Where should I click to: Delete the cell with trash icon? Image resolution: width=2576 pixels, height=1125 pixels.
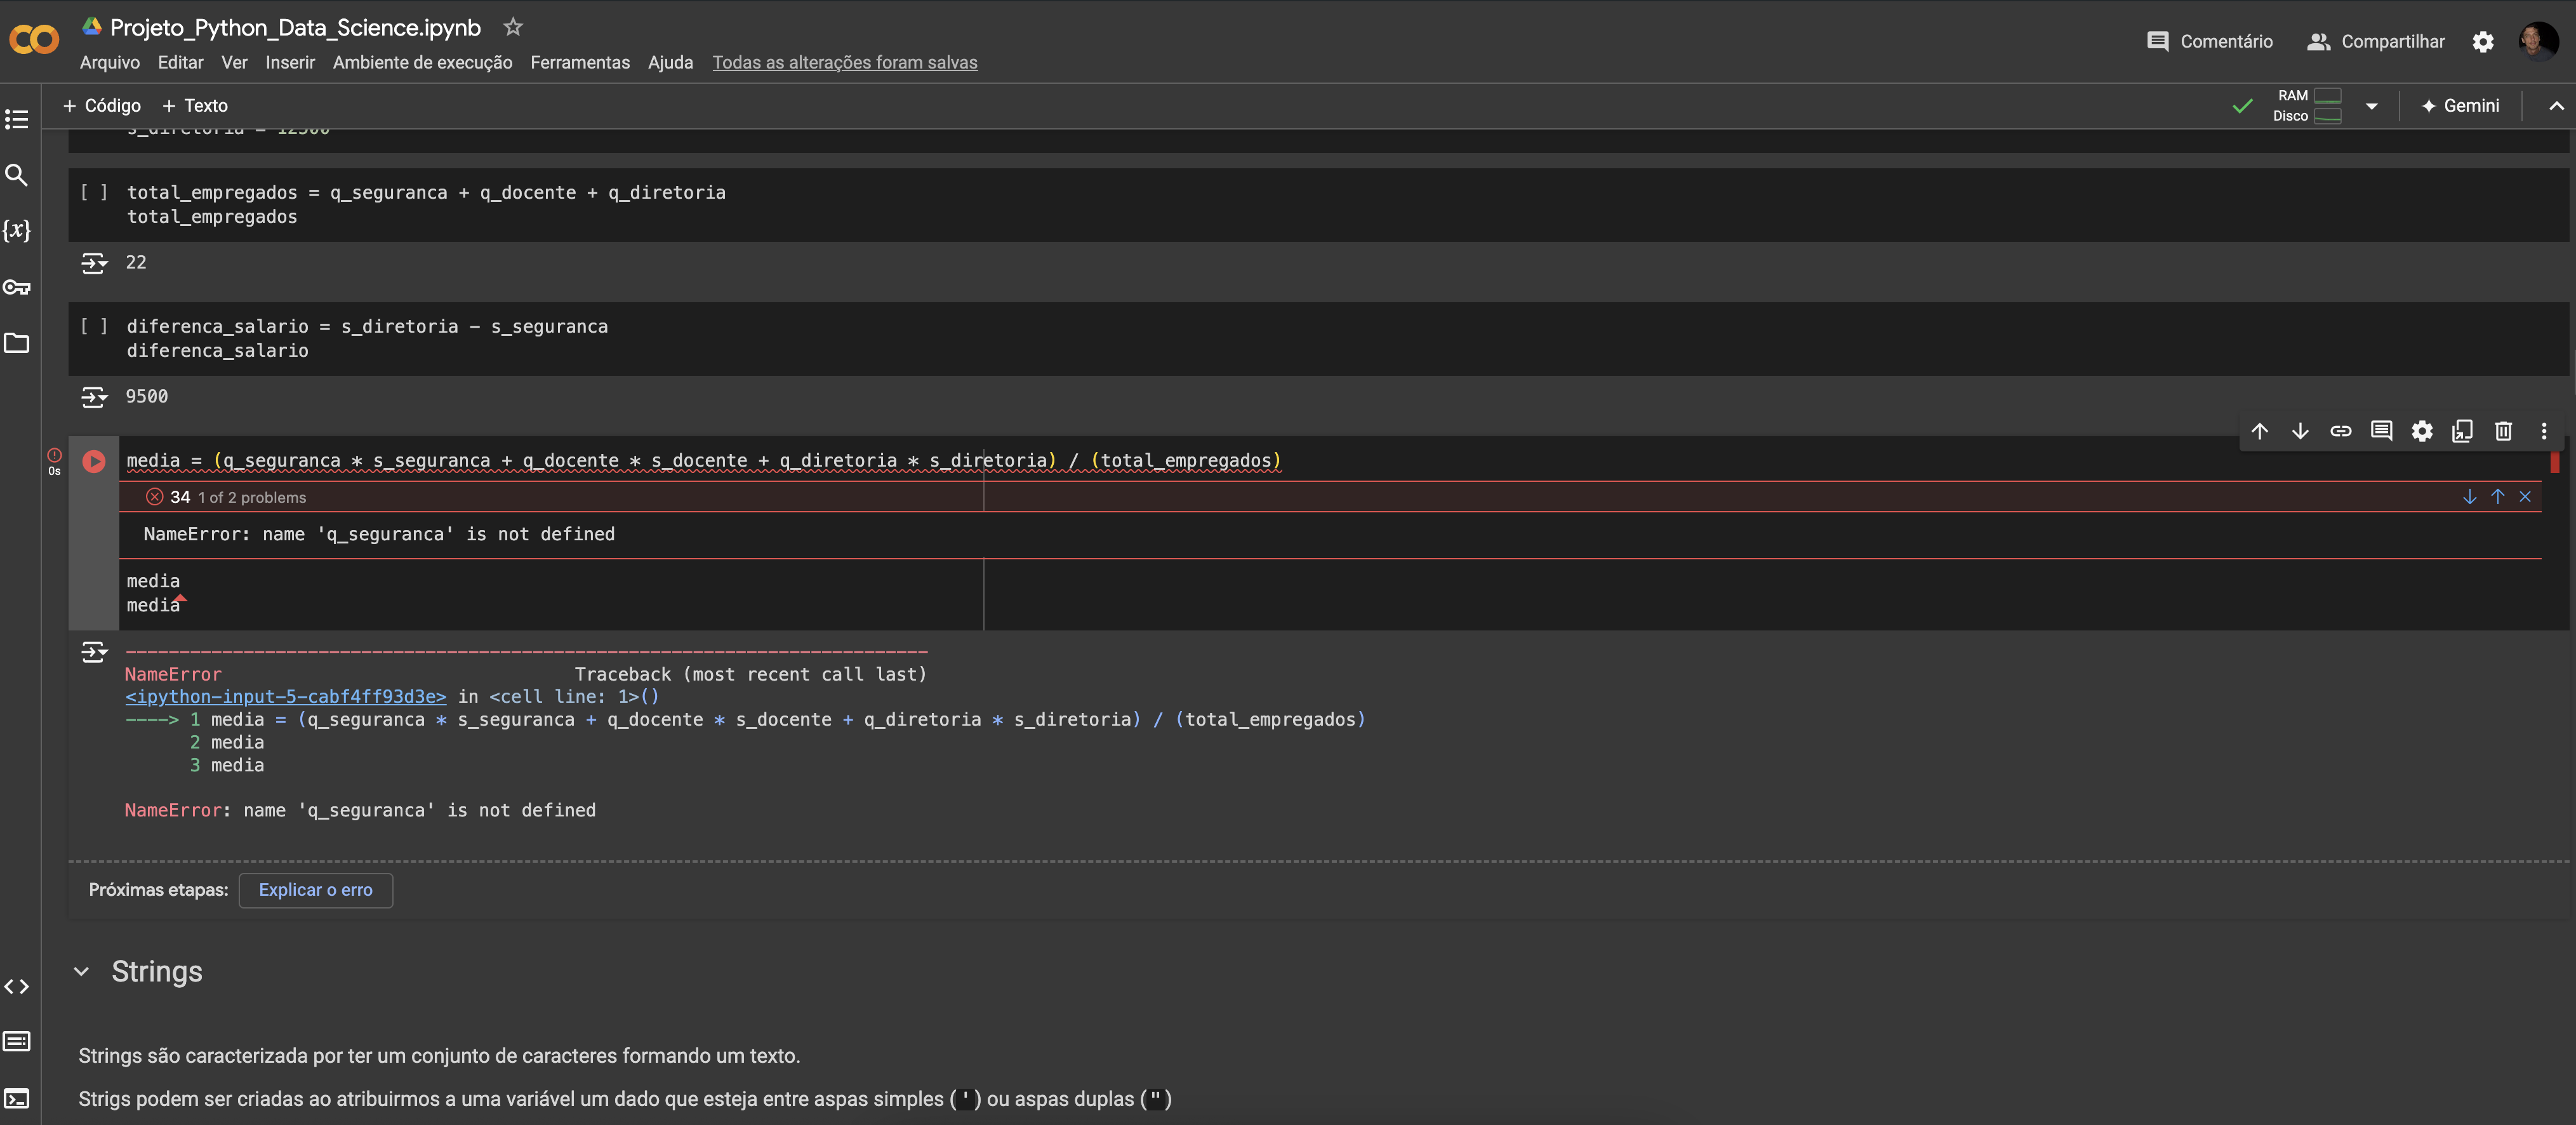click(2503, 431)
